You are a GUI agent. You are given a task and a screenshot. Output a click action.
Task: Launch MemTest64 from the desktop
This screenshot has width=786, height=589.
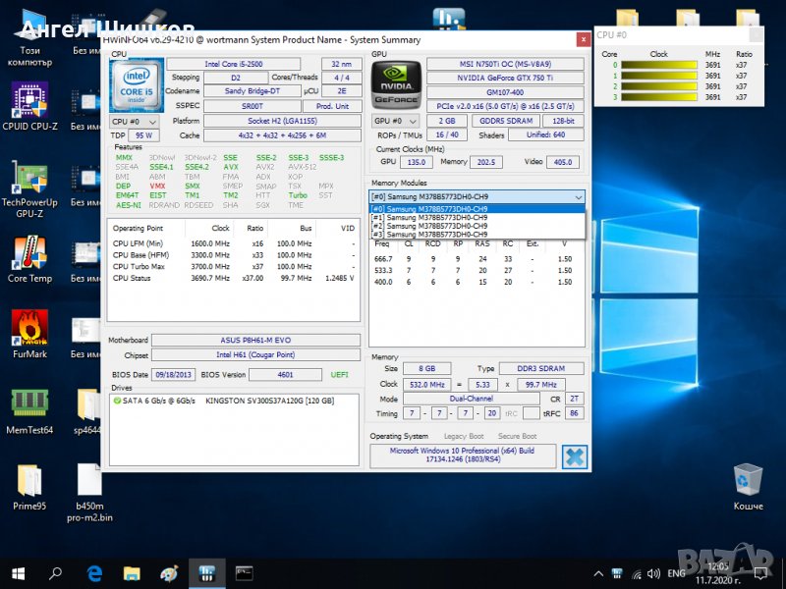[x=29, y=404]
